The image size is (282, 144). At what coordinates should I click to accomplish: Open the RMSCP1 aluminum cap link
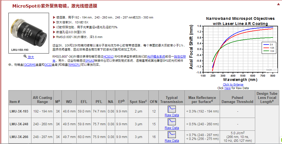74,65
